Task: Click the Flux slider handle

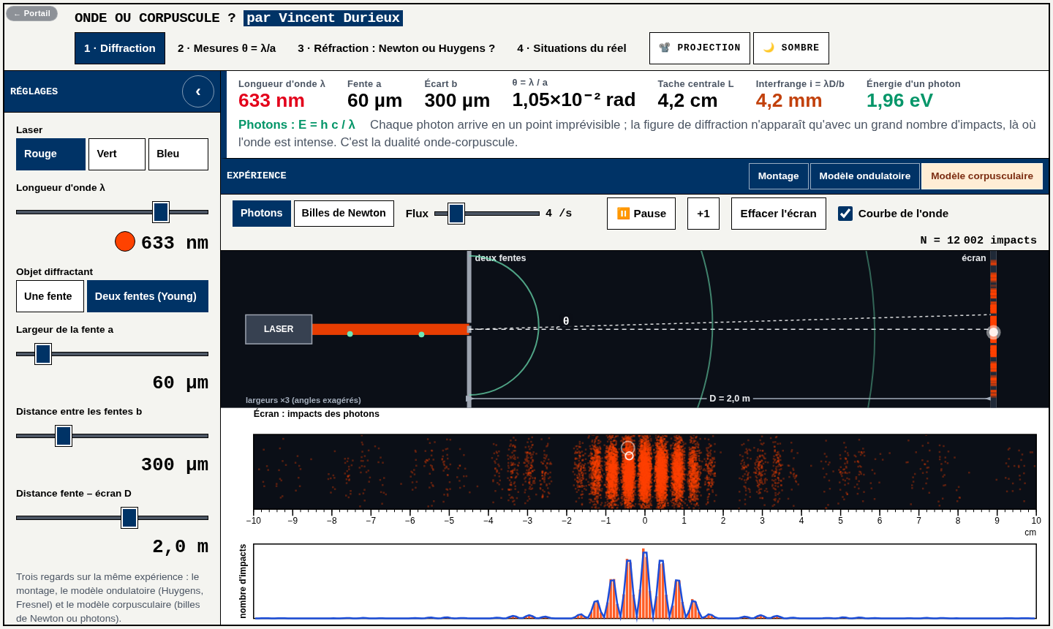Action: coord(456,214)
